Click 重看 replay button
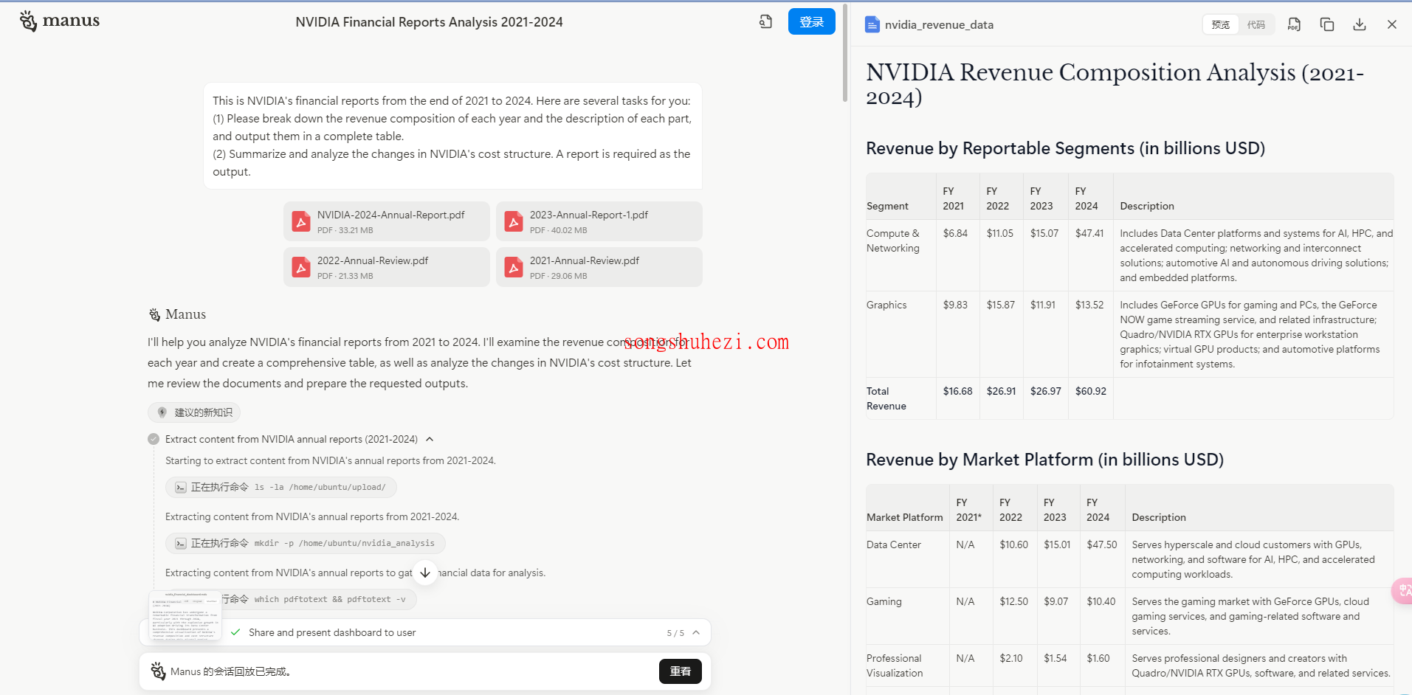1412x695 pixels. 680,671
